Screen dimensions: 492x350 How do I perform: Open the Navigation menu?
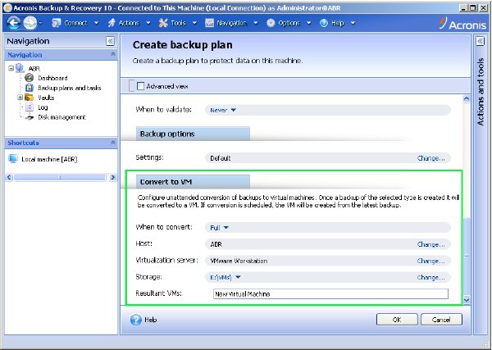coord(232,23)
